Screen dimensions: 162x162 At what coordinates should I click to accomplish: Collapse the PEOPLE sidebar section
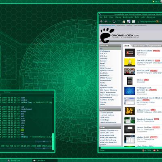(120, 110)
